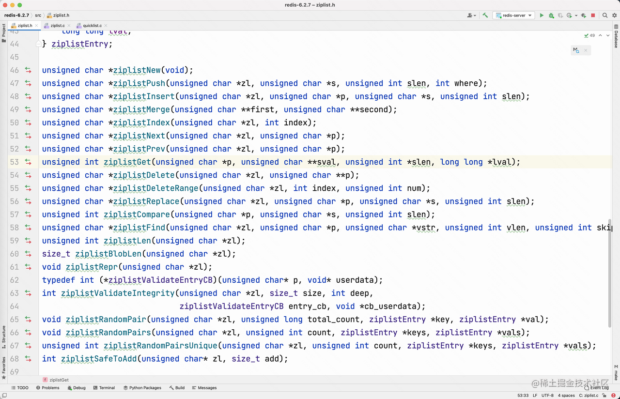This screenshot has height=399, width=620.
Task: Change line separator LF in status bar
Action: click(535, 395)
